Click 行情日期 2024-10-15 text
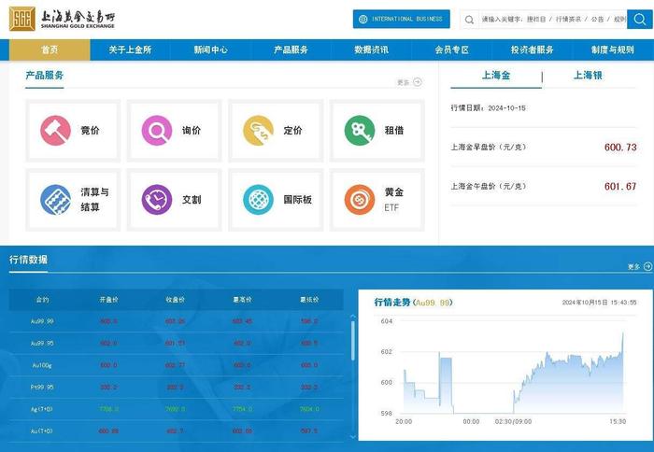This screenshot has width=654, height=452. click(x=488, y=108)
